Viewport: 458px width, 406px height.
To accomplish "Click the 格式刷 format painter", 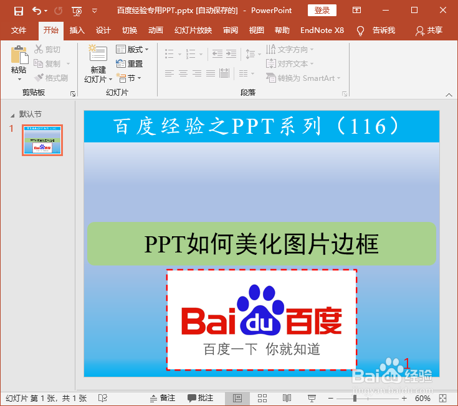I will click(x=51, y=78).
